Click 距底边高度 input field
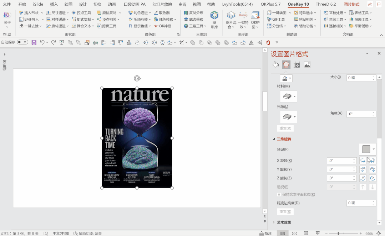Screen dimensions: 385x236 coord(361,203)
